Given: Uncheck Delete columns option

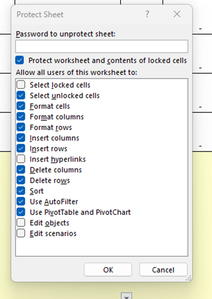Looking at the screenshot, I should tap(21, 170).
